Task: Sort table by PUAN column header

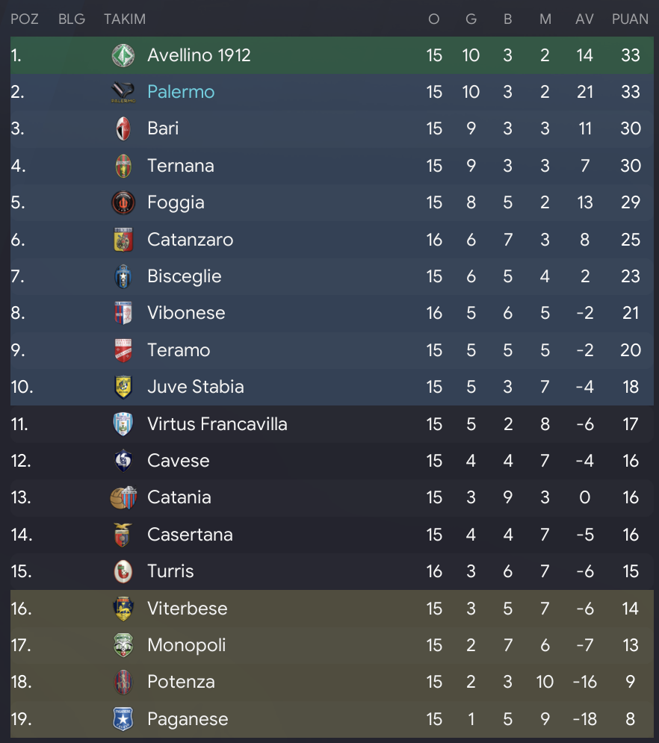Action: 630,19
